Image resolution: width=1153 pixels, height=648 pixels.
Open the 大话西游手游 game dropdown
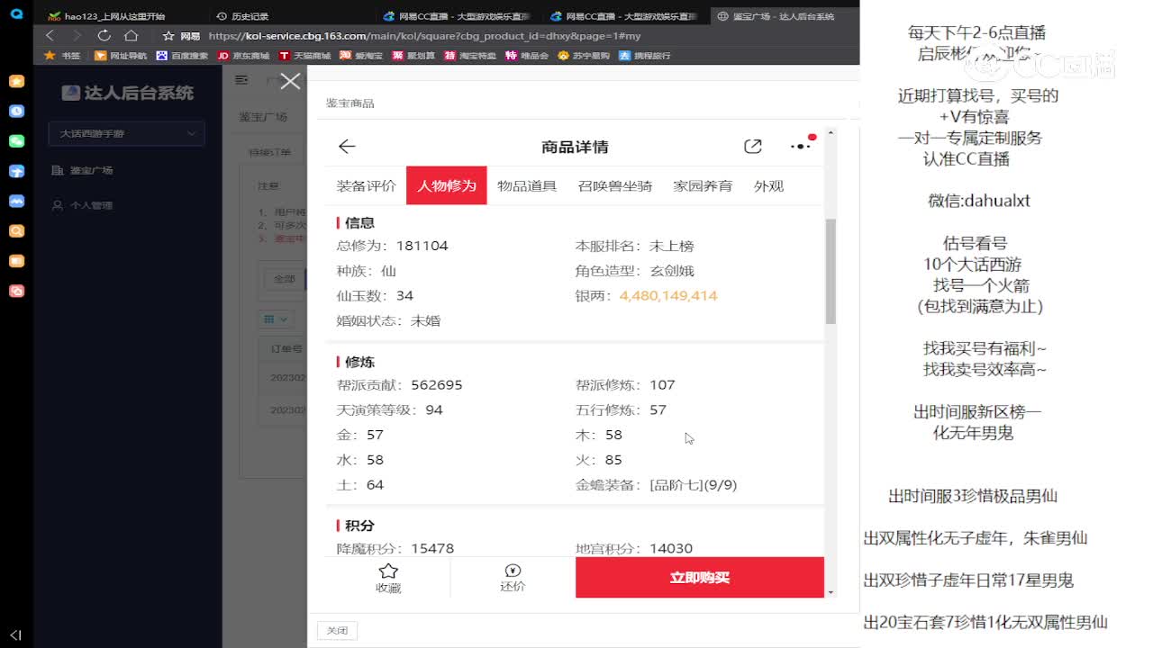126,133
